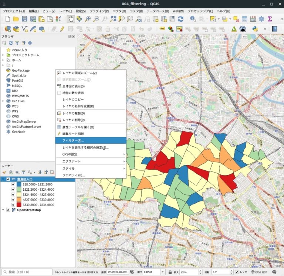Click the Identify Features tool
The height and width of the screenshot is (276, 284).
(193, 19)
